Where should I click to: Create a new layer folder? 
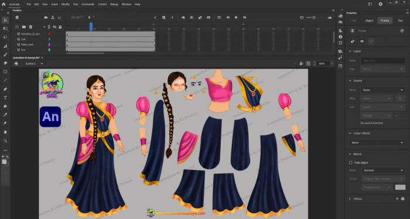tap(24, 27)
